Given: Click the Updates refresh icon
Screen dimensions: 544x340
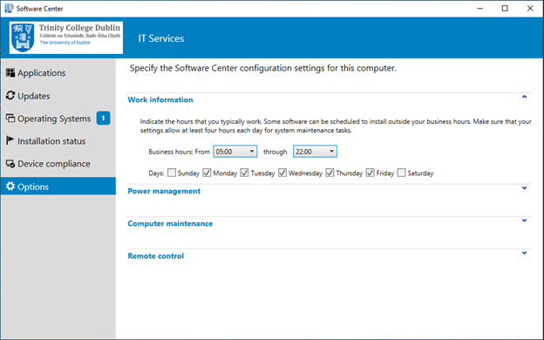Looking at the screenshot, I should coord(10,95).
